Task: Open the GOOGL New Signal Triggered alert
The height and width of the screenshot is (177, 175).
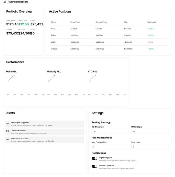Action: 45,140
